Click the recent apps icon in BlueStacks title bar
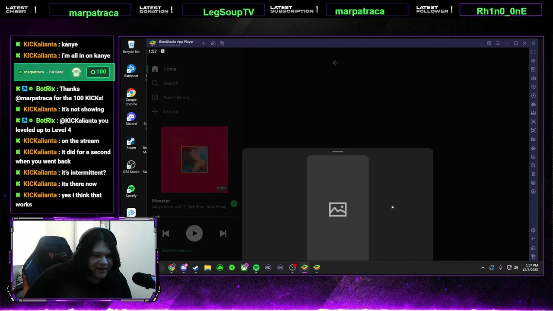Viewport: 553px width, 311px height. click(222, 43)
